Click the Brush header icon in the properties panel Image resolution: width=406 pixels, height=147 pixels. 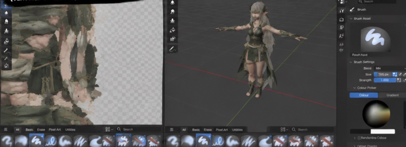coord(352,10)
